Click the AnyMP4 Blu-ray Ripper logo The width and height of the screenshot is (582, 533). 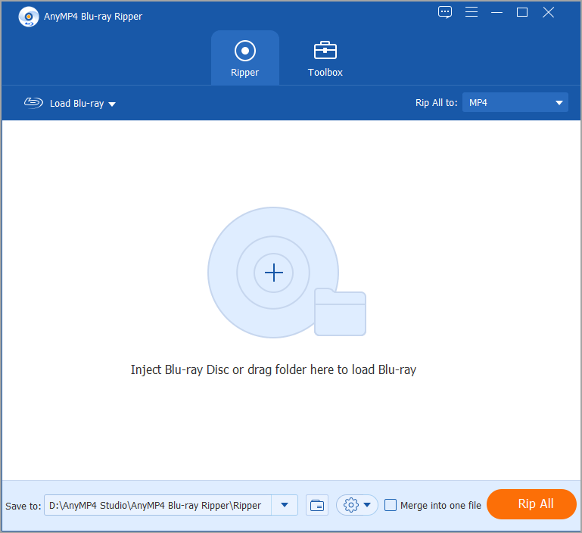click(29, 17)
